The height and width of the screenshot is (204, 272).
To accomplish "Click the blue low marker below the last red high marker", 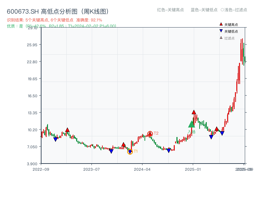I will tap(211, 137).
